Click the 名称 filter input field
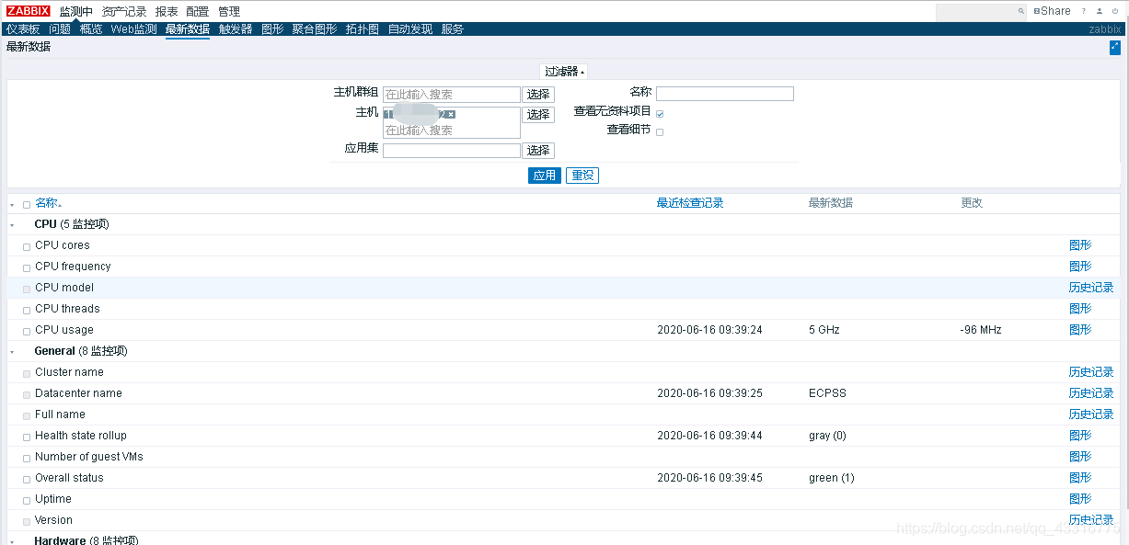The height and width of the screenshot is (545, 1129). click(x=724, y=94)
